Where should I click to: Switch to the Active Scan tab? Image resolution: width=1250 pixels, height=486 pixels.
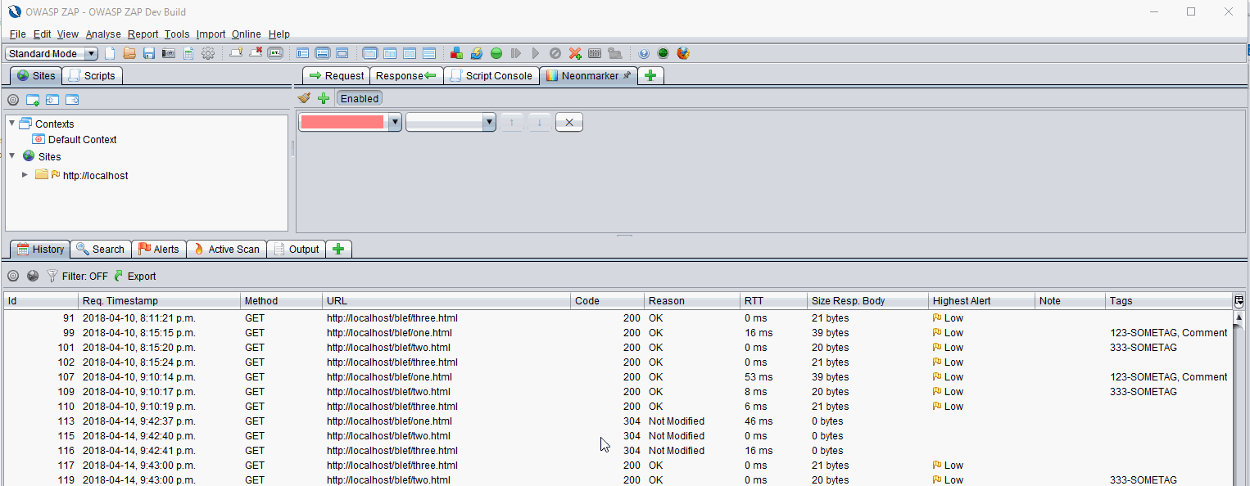tap(225, 249)
